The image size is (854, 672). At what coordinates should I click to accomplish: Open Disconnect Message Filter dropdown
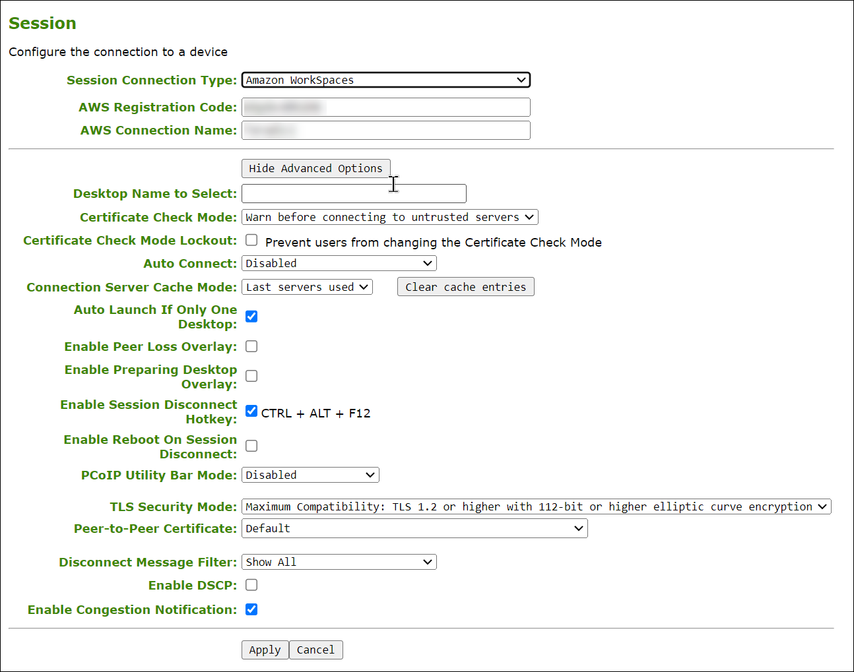[339, 562]
